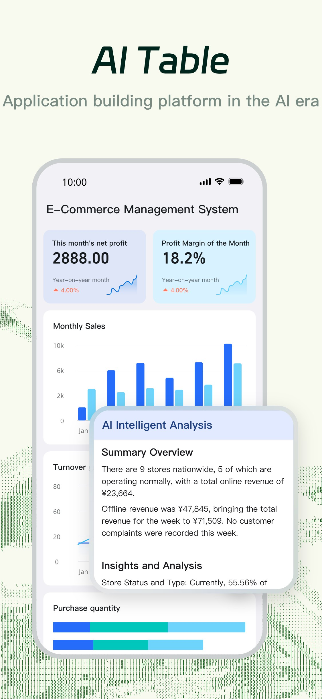Click the dark blue segment of top purchase bar
The height and width of the screenshot is (699, 322).
[x=72, y=627]
